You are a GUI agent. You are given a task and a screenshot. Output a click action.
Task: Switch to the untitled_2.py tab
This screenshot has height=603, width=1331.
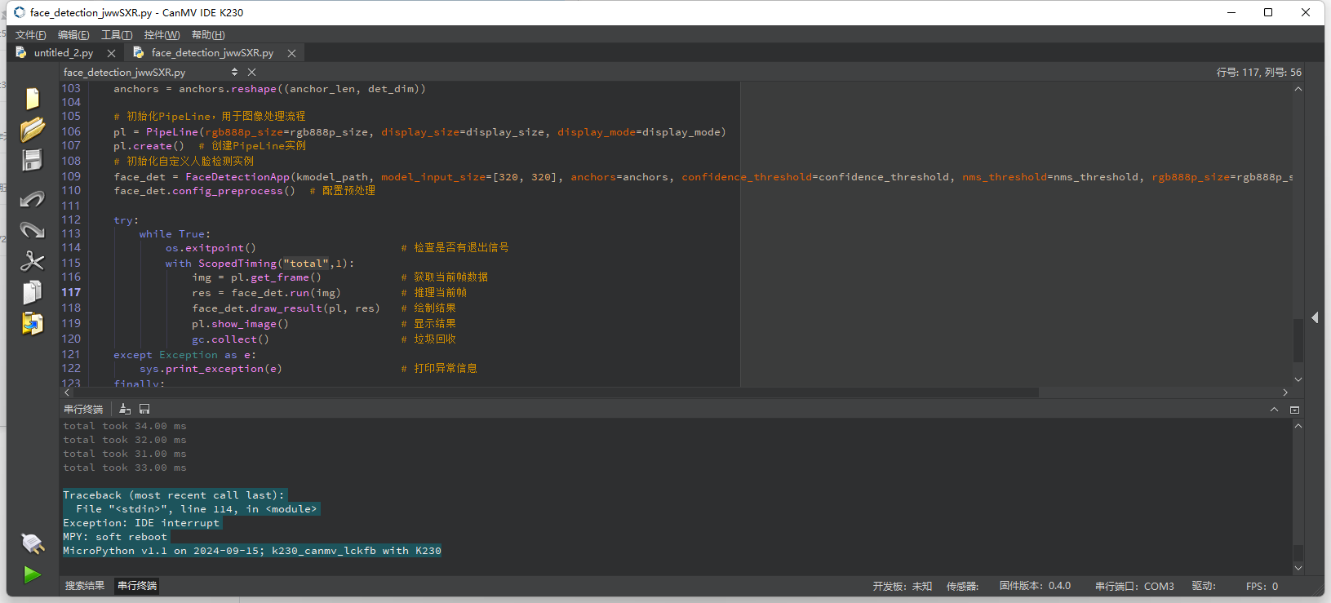(64, 53)
